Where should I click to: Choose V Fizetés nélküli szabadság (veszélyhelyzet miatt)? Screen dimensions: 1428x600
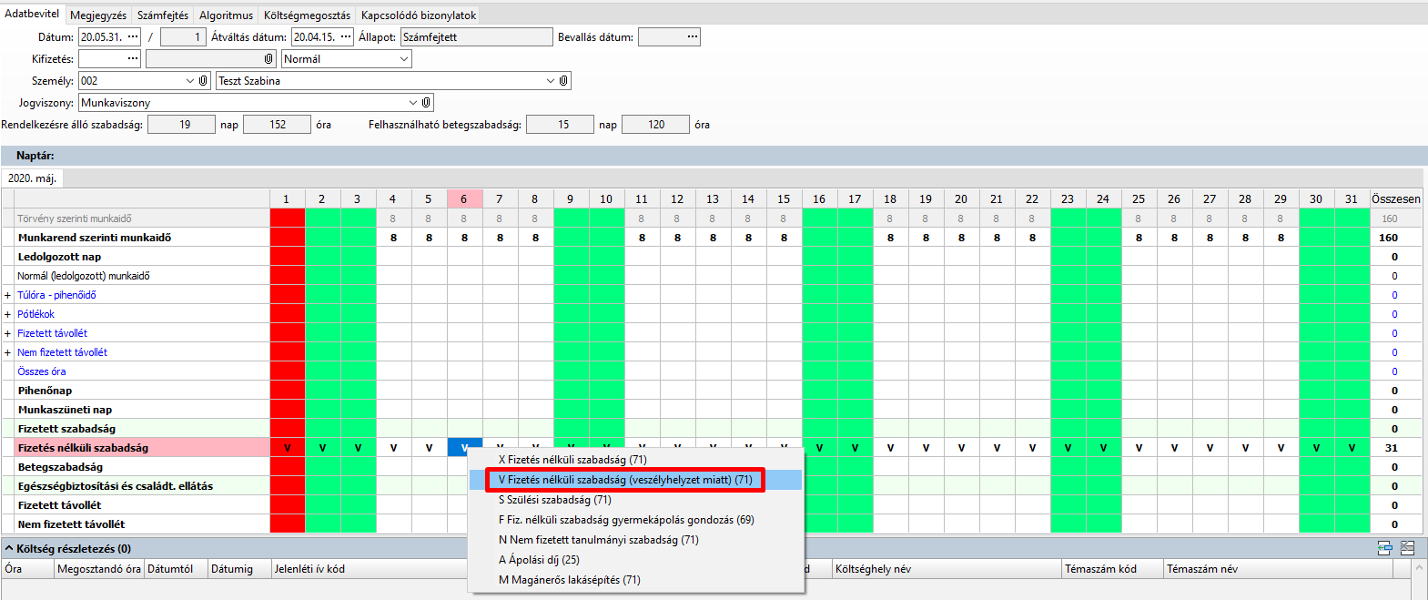635,480
